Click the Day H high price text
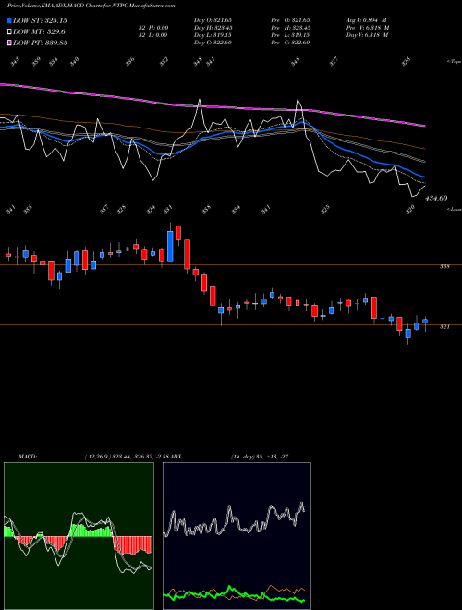This screenshot has width=462, height=610. 213,28
